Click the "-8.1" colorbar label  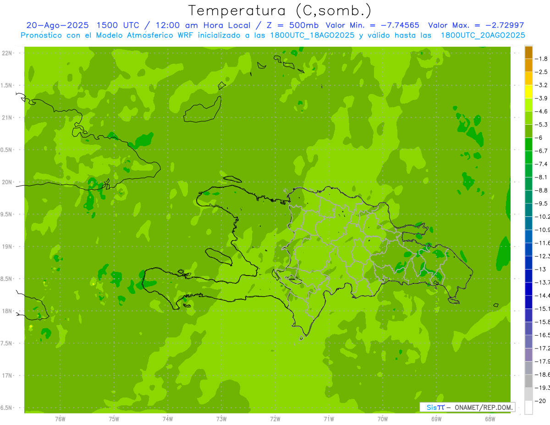point(542,177)
